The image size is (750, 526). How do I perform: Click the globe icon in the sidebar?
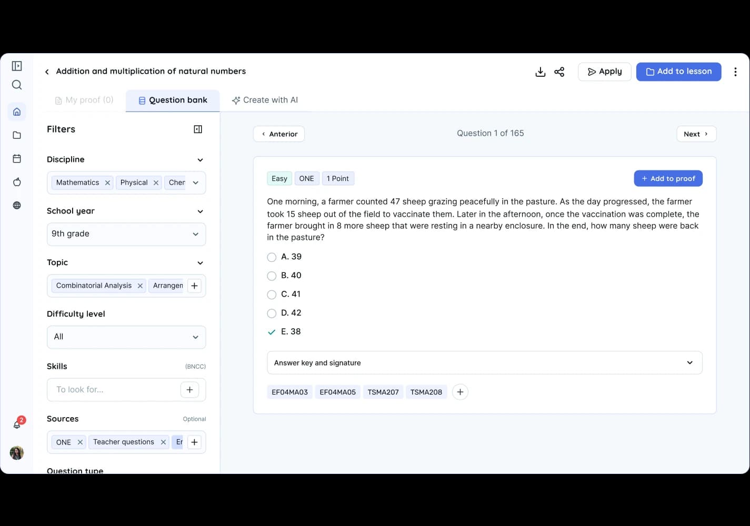click(x=17, y=205)
